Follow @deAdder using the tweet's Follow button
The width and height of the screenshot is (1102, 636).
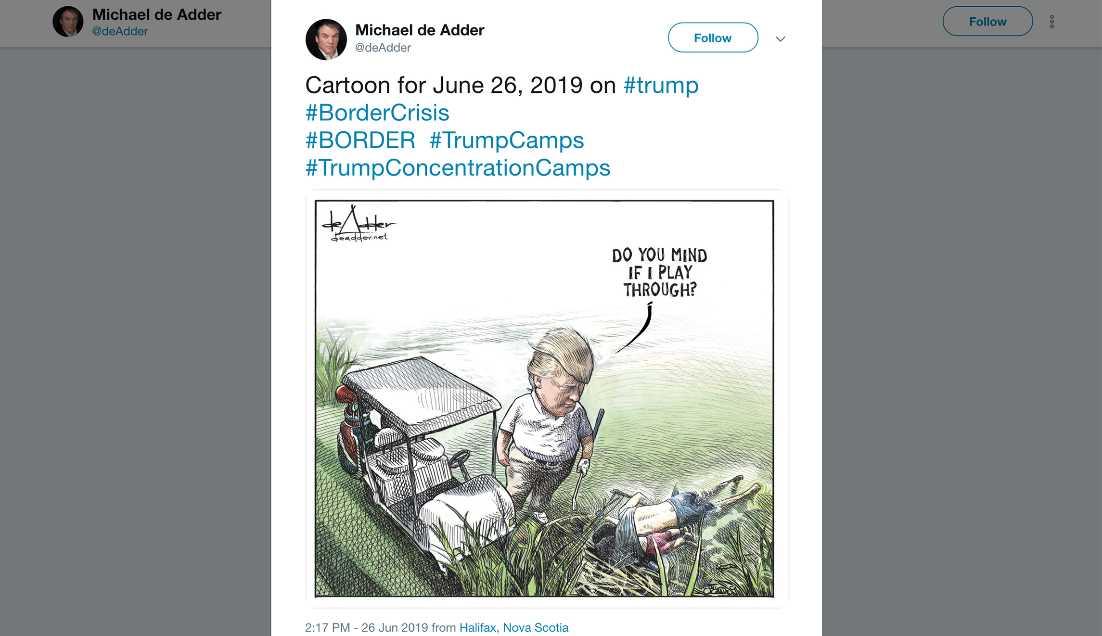(x=712, y=38)
